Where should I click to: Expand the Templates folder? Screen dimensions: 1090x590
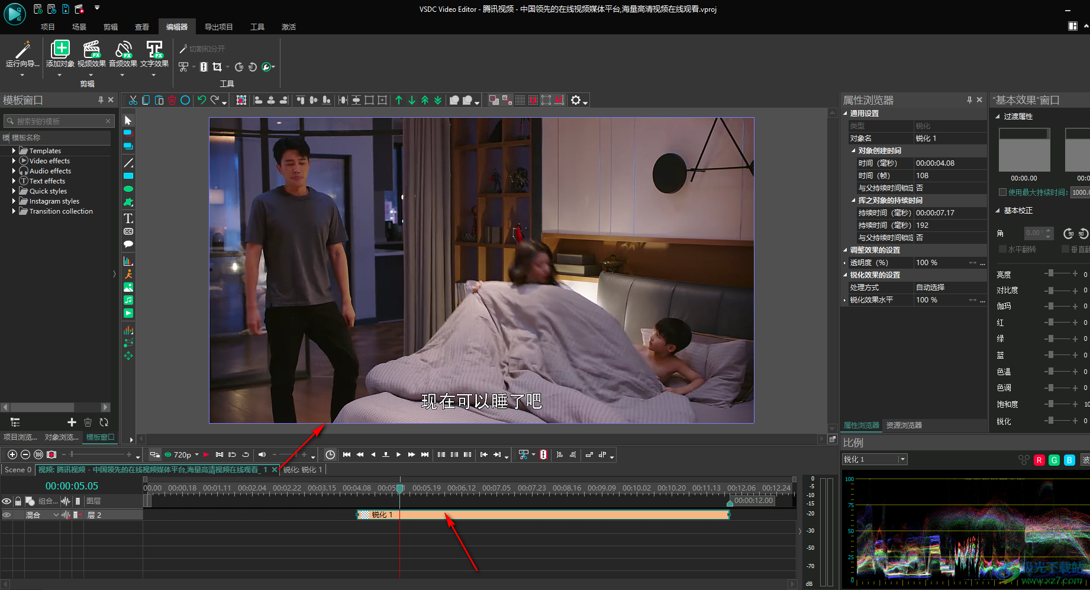point(14,151)
